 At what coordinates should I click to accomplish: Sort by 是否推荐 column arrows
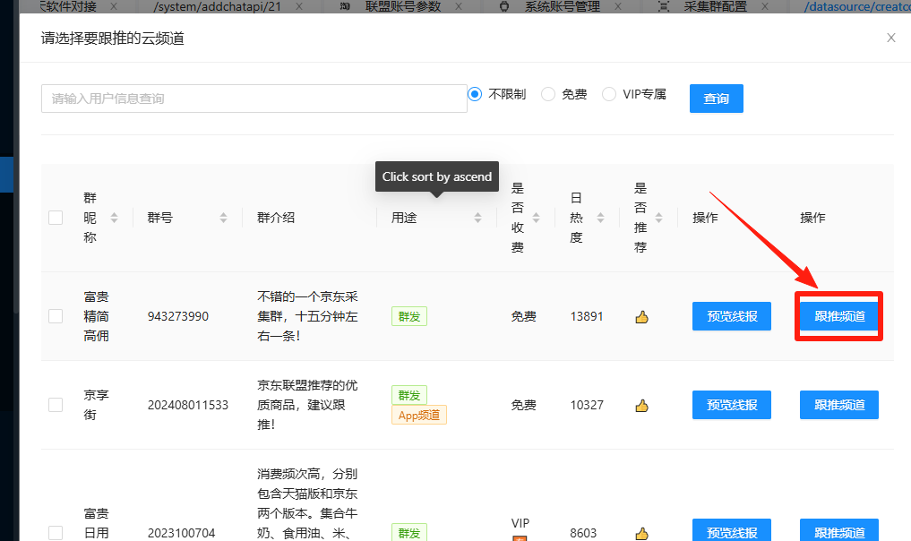658,218
